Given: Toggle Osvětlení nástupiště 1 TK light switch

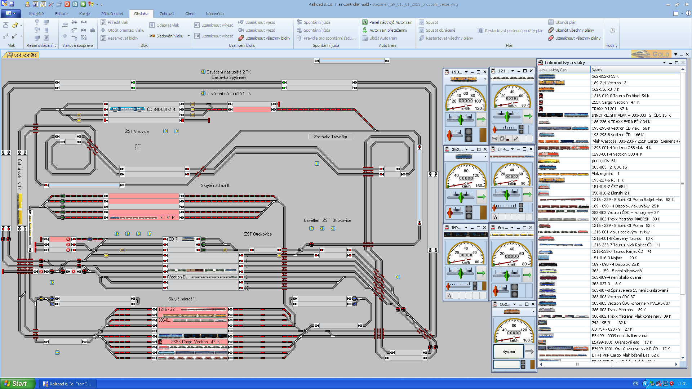Looking at the screenshot, I should [x=203, y=93].
